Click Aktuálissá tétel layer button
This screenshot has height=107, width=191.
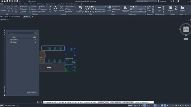tap(100, 9)
